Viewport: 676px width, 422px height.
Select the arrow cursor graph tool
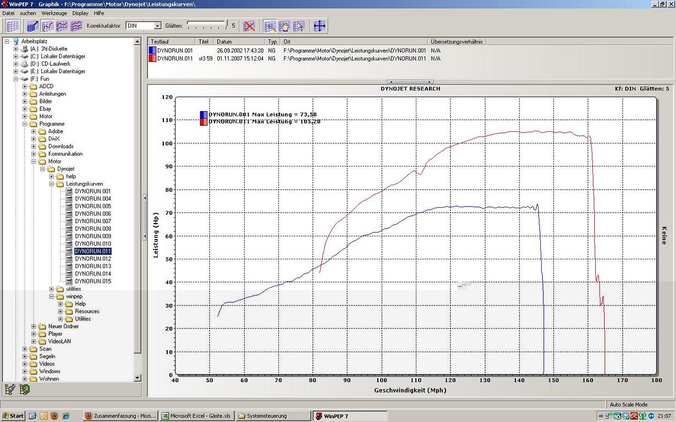299,26
